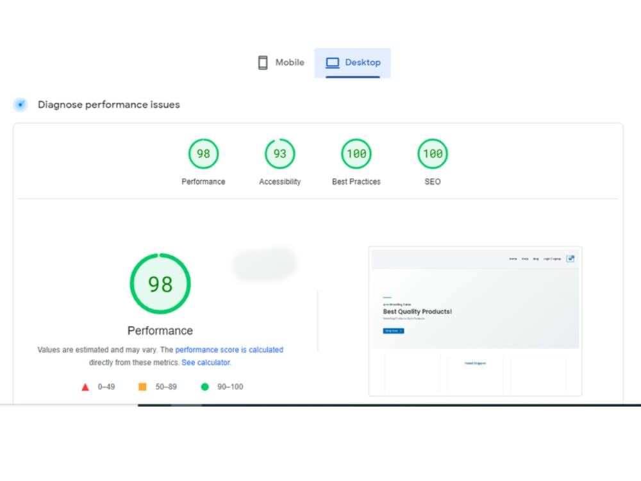Click the green dot in the score legend

pos(205,387)
